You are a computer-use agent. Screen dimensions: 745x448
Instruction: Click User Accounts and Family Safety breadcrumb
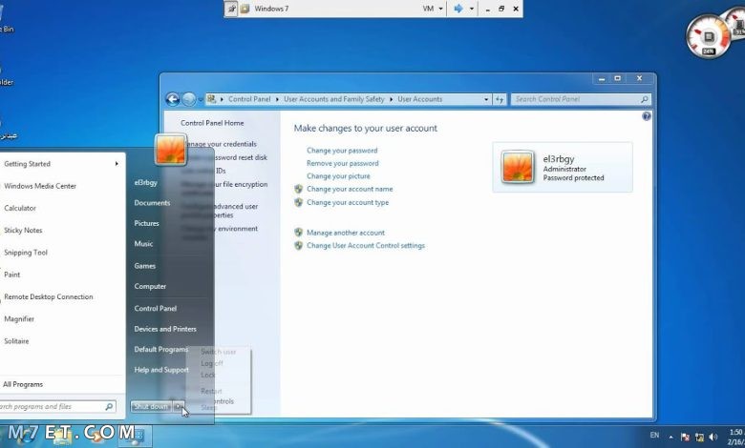(x=333, y=99)
